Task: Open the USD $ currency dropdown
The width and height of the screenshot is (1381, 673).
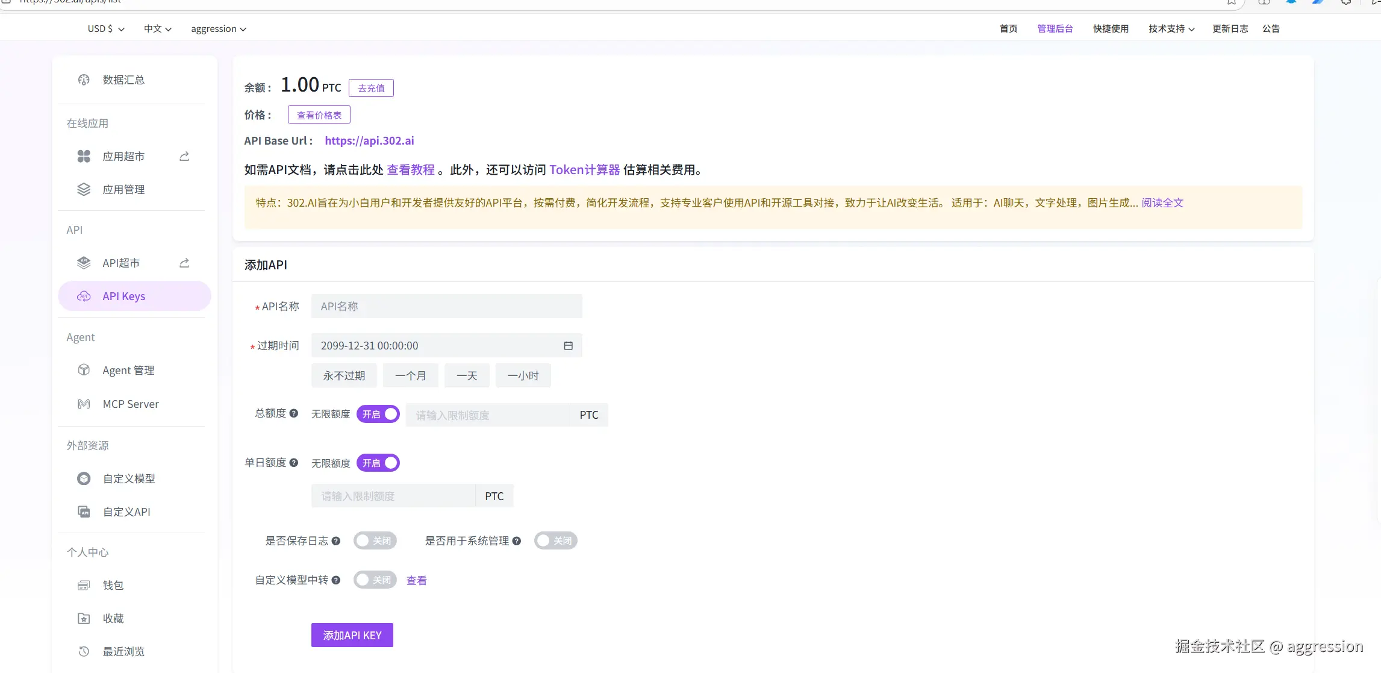Action: [x=106, y=28]
